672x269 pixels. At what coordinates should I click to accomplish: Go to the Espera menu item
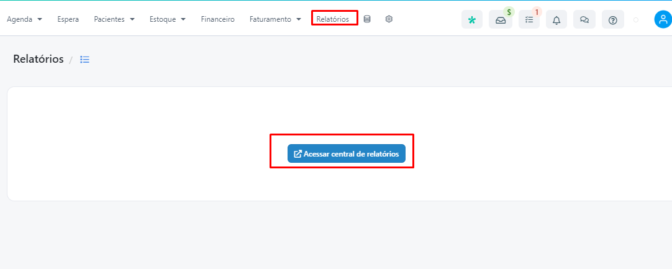[68, 19]
